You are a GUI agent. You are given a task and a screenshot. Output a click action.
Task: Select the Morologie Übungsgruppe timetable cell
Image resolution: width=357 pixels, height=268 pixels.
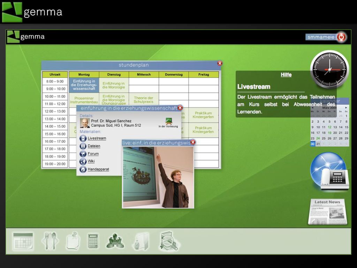pyautogui.click(x=114, y=99)
